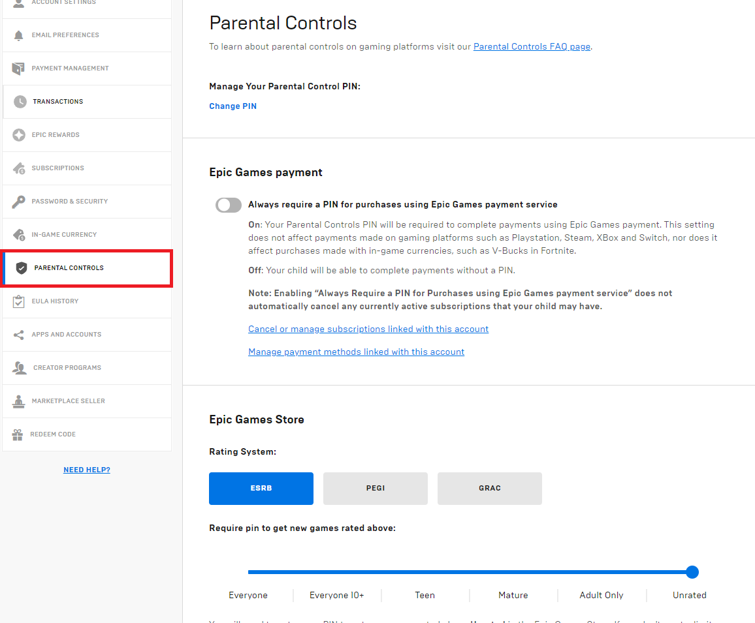Click the Change PIN link

233,106
